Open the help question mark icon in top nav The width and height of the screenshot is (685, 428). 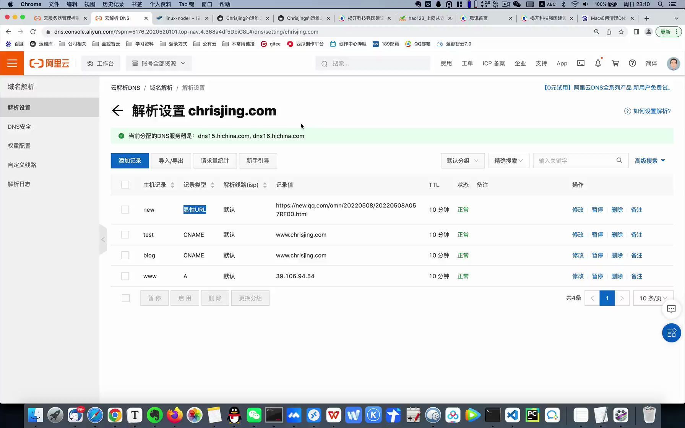tap(632, 63)
